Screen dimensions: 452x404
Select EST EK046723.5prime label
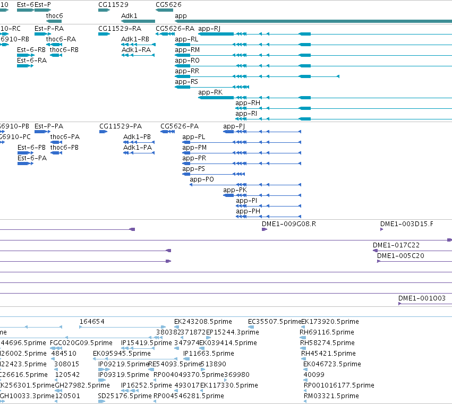coord(332,364)
